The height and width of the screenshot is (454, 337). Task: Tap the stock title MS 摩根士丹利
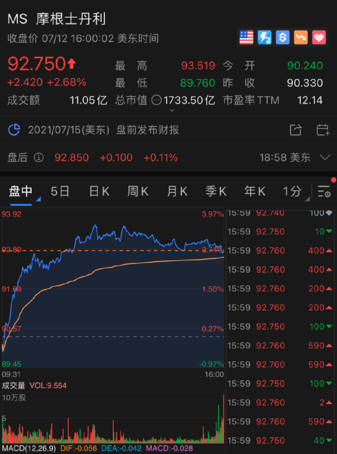pos(57,19)
